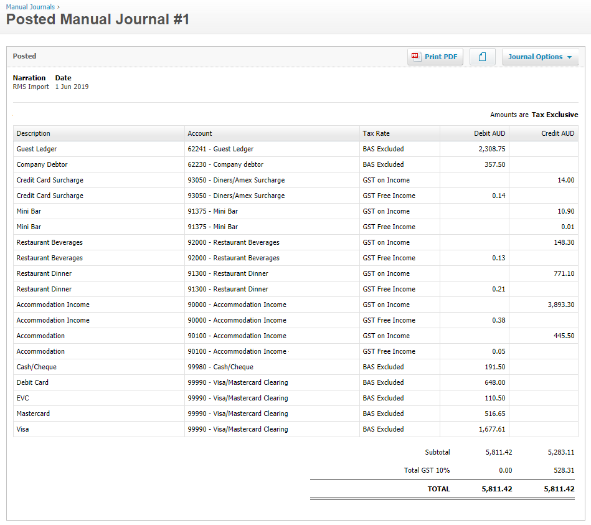The height and width of the screenshot is (525, 591).
Task: Click the 0.21 Restaurant Dinner debit
Action: point(499,289)
